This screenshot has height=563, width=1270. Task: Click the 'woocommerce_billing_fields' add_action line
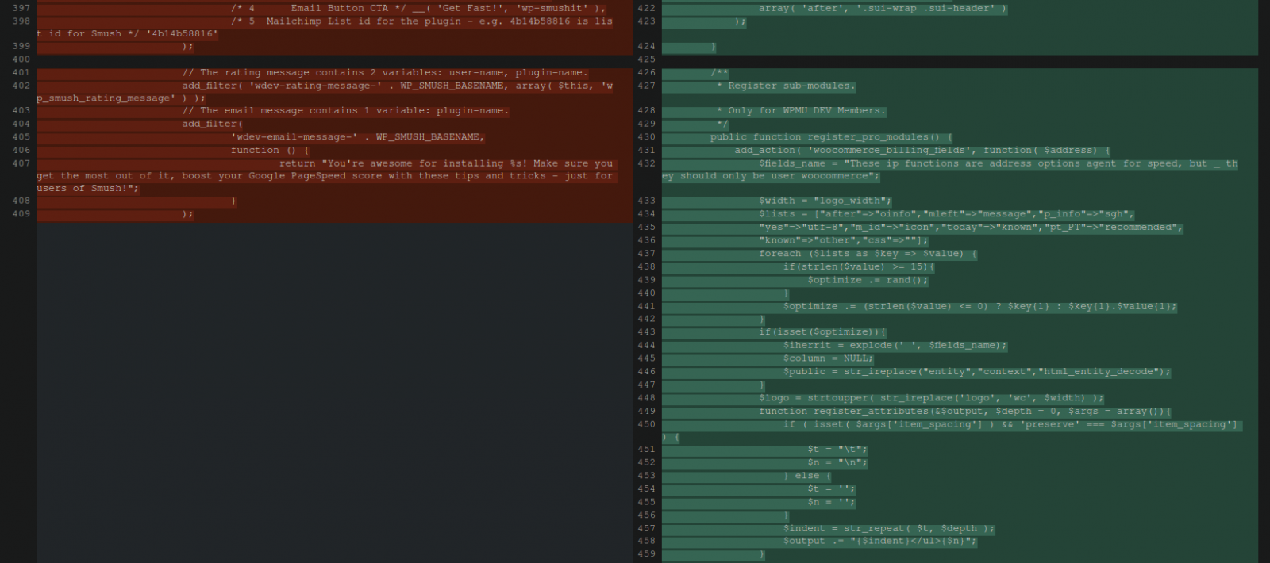coord(921,151)
